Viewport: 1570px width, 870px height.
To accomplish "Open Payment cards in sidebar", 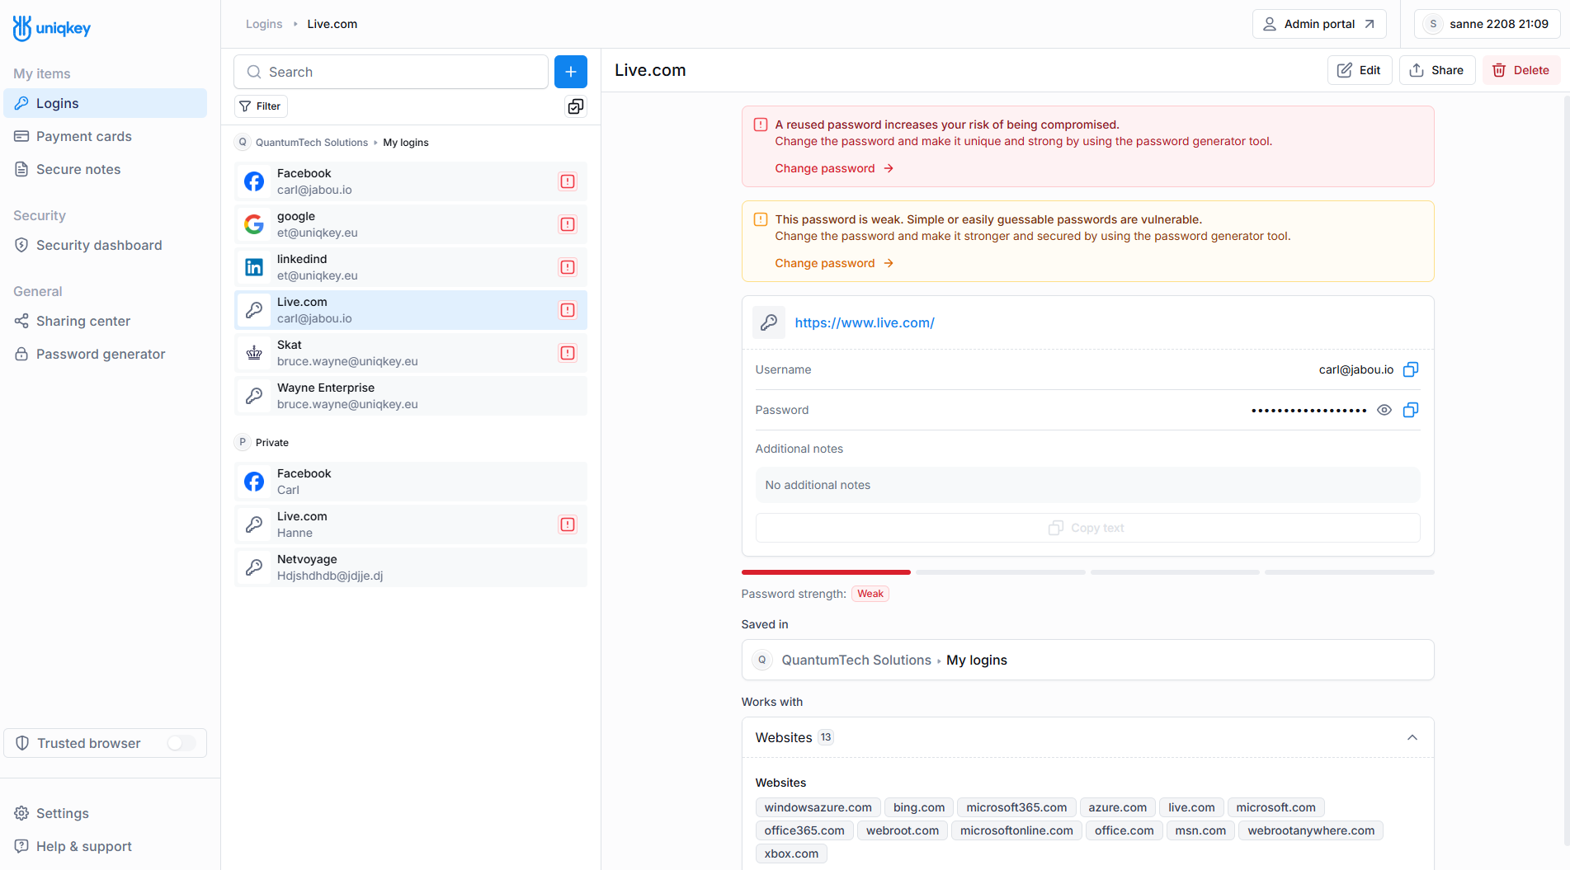I will (x=83, y=136).
